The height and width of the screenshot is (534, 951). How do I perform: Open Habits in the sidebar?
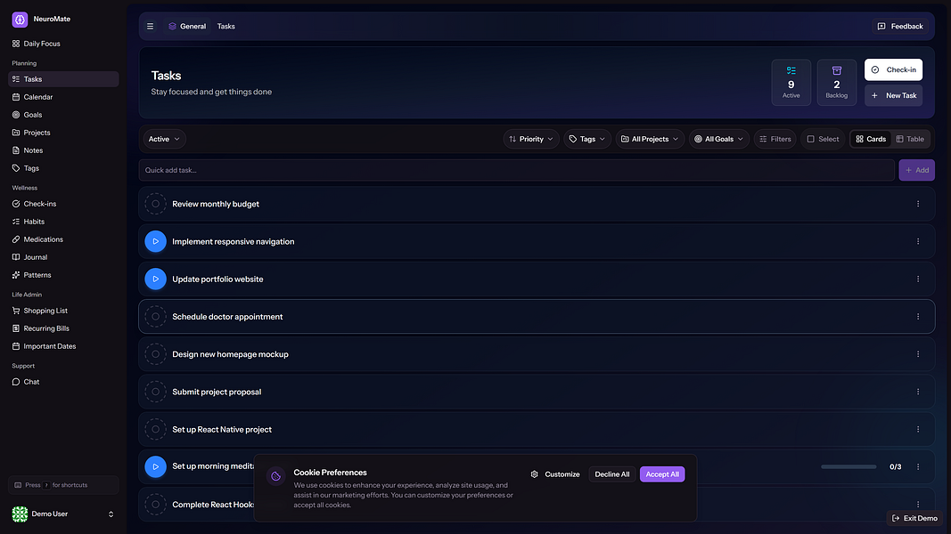[63, 222]
